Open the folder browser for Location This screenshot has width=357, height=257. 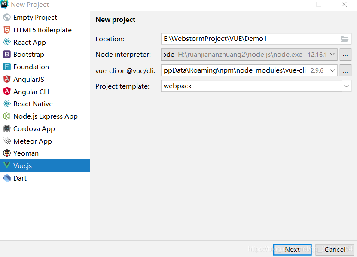point(345,38)
